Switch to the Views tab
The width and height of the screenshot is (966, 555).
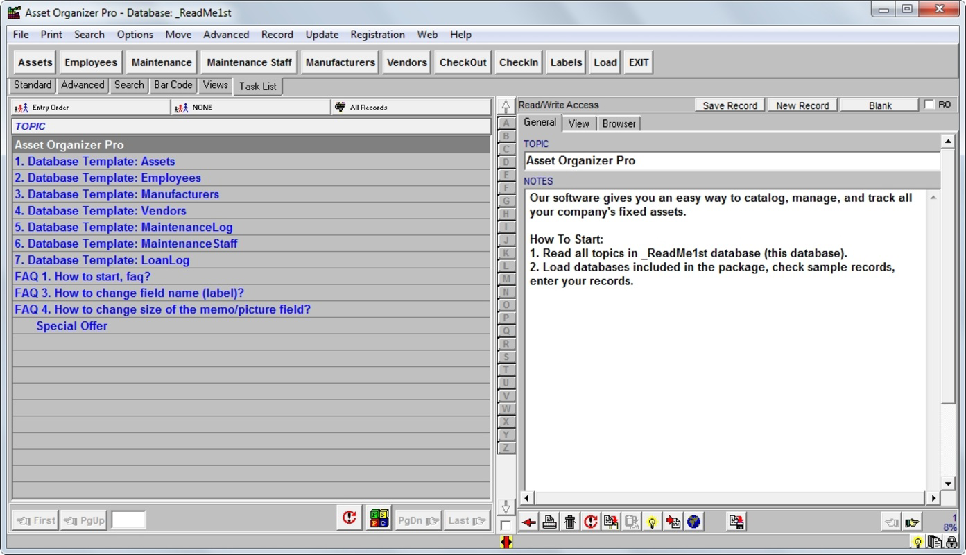pos(215,85)
